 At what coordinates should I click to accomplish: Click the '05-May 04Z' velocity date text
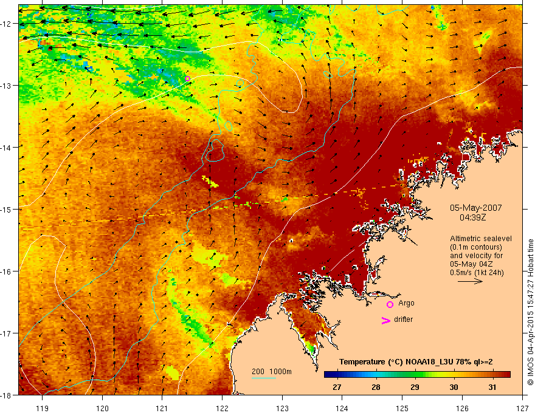tap(471, 264)
